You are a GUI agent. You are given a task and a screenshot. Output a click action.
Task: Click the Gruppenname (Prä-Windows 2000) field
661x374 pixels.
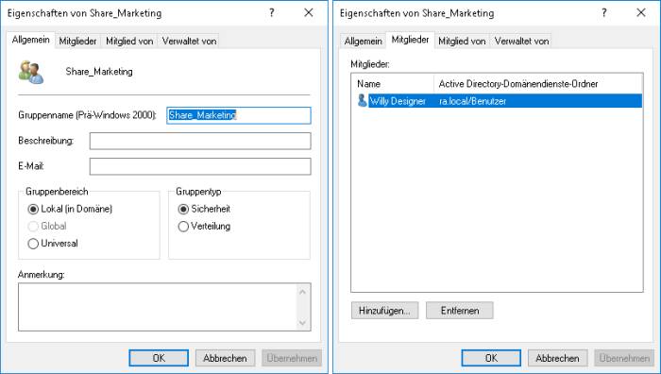(239, 115)
